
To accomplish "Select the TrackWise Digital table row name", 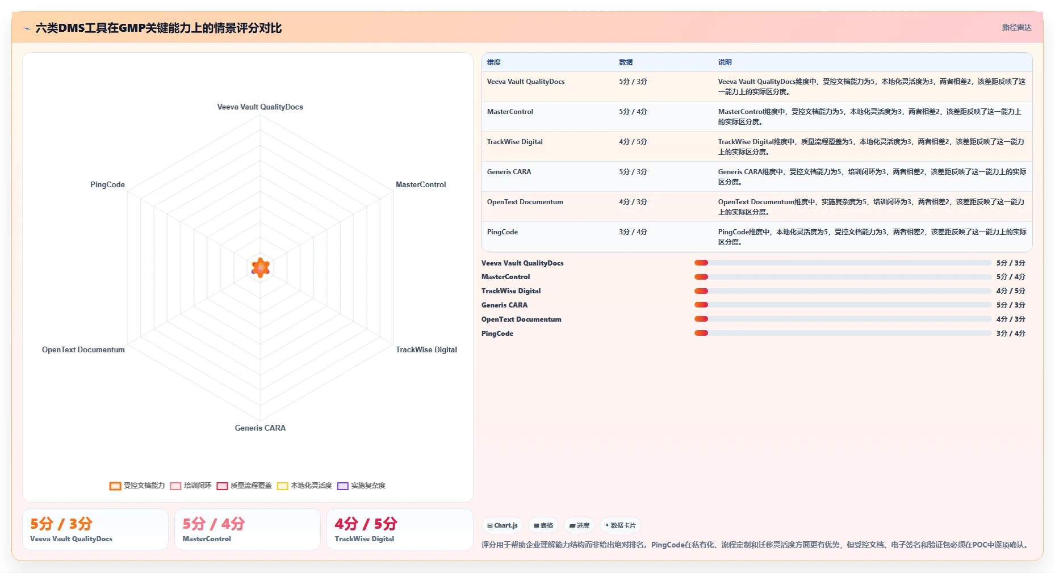I will pos(514,142).
